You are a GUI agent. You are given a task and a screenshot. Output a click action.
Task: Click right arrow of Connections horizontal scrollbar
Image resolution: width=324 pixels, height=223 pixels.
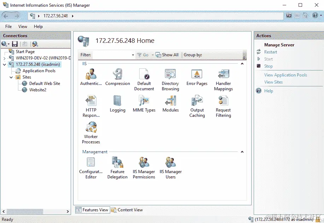(x=67, y=211)
